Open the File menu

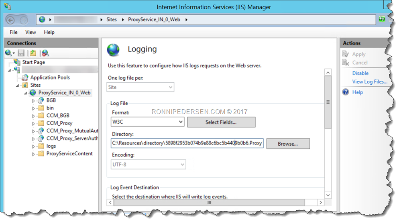click(x=14, y=32)
